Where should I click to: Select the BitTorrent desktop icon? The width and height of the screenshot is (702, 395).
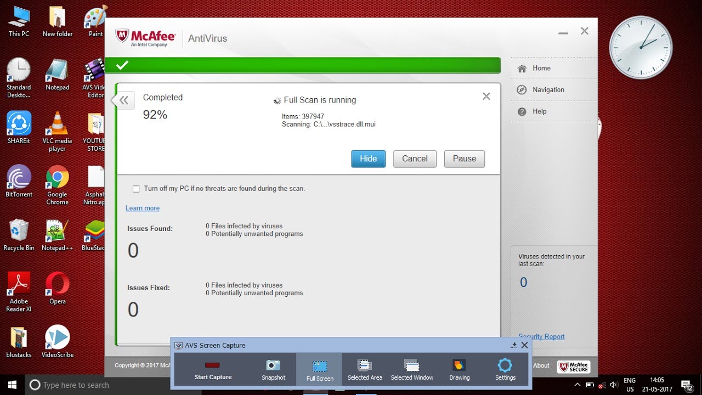[19, 181]
